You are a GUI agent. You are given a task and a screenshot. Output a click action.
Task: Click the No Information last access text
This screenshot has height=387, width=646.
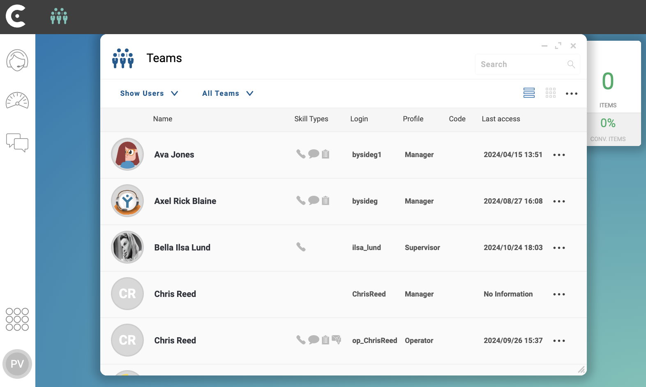tap(508, 294)
